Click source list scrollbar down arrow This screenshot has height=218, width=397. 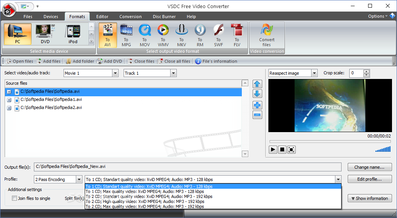click(245, 154)
